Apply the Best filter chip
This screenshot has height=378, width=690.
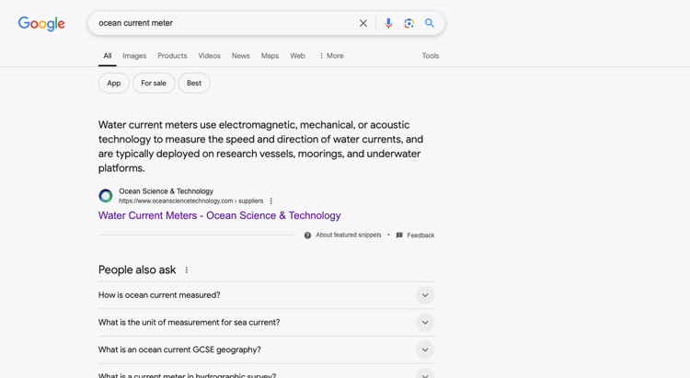[194, 83]
